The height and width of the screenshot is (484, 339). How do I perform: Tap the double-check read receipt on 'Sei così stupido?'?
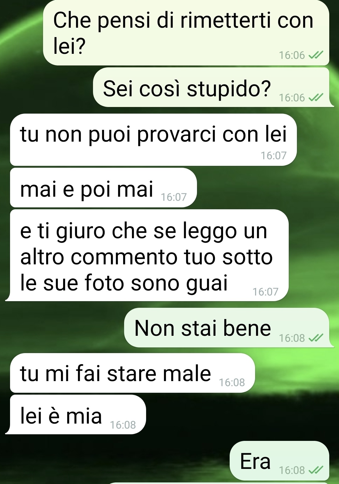click(x=316, y=98)
